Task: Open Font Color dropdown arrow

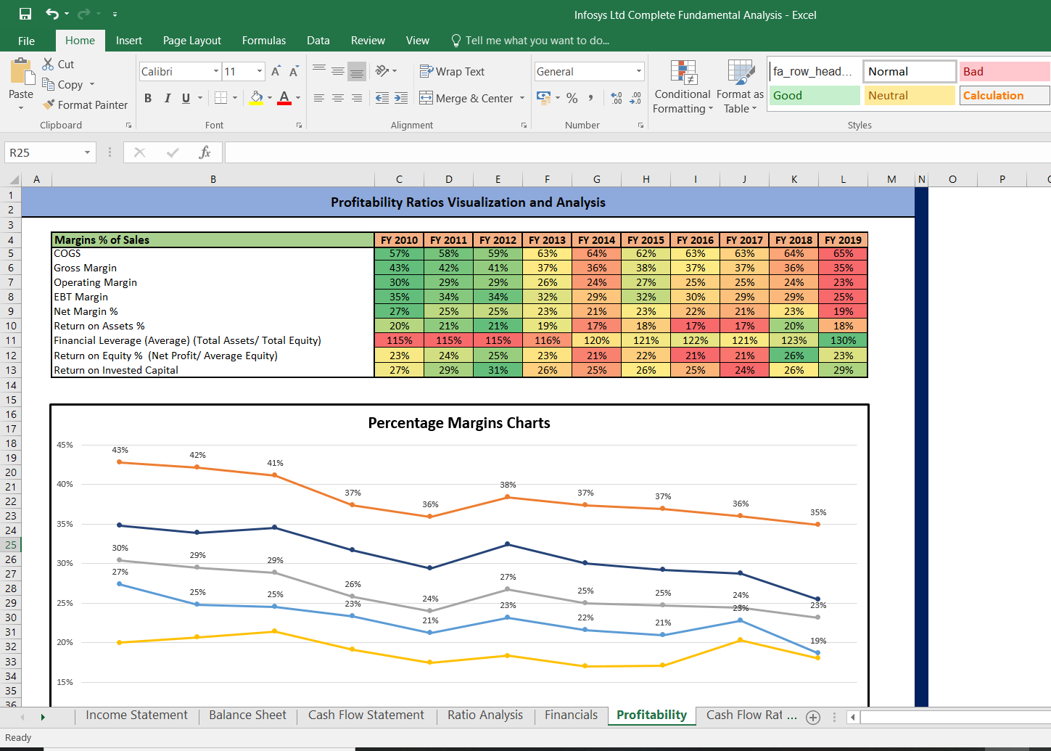Action: (x=298, y=98)
